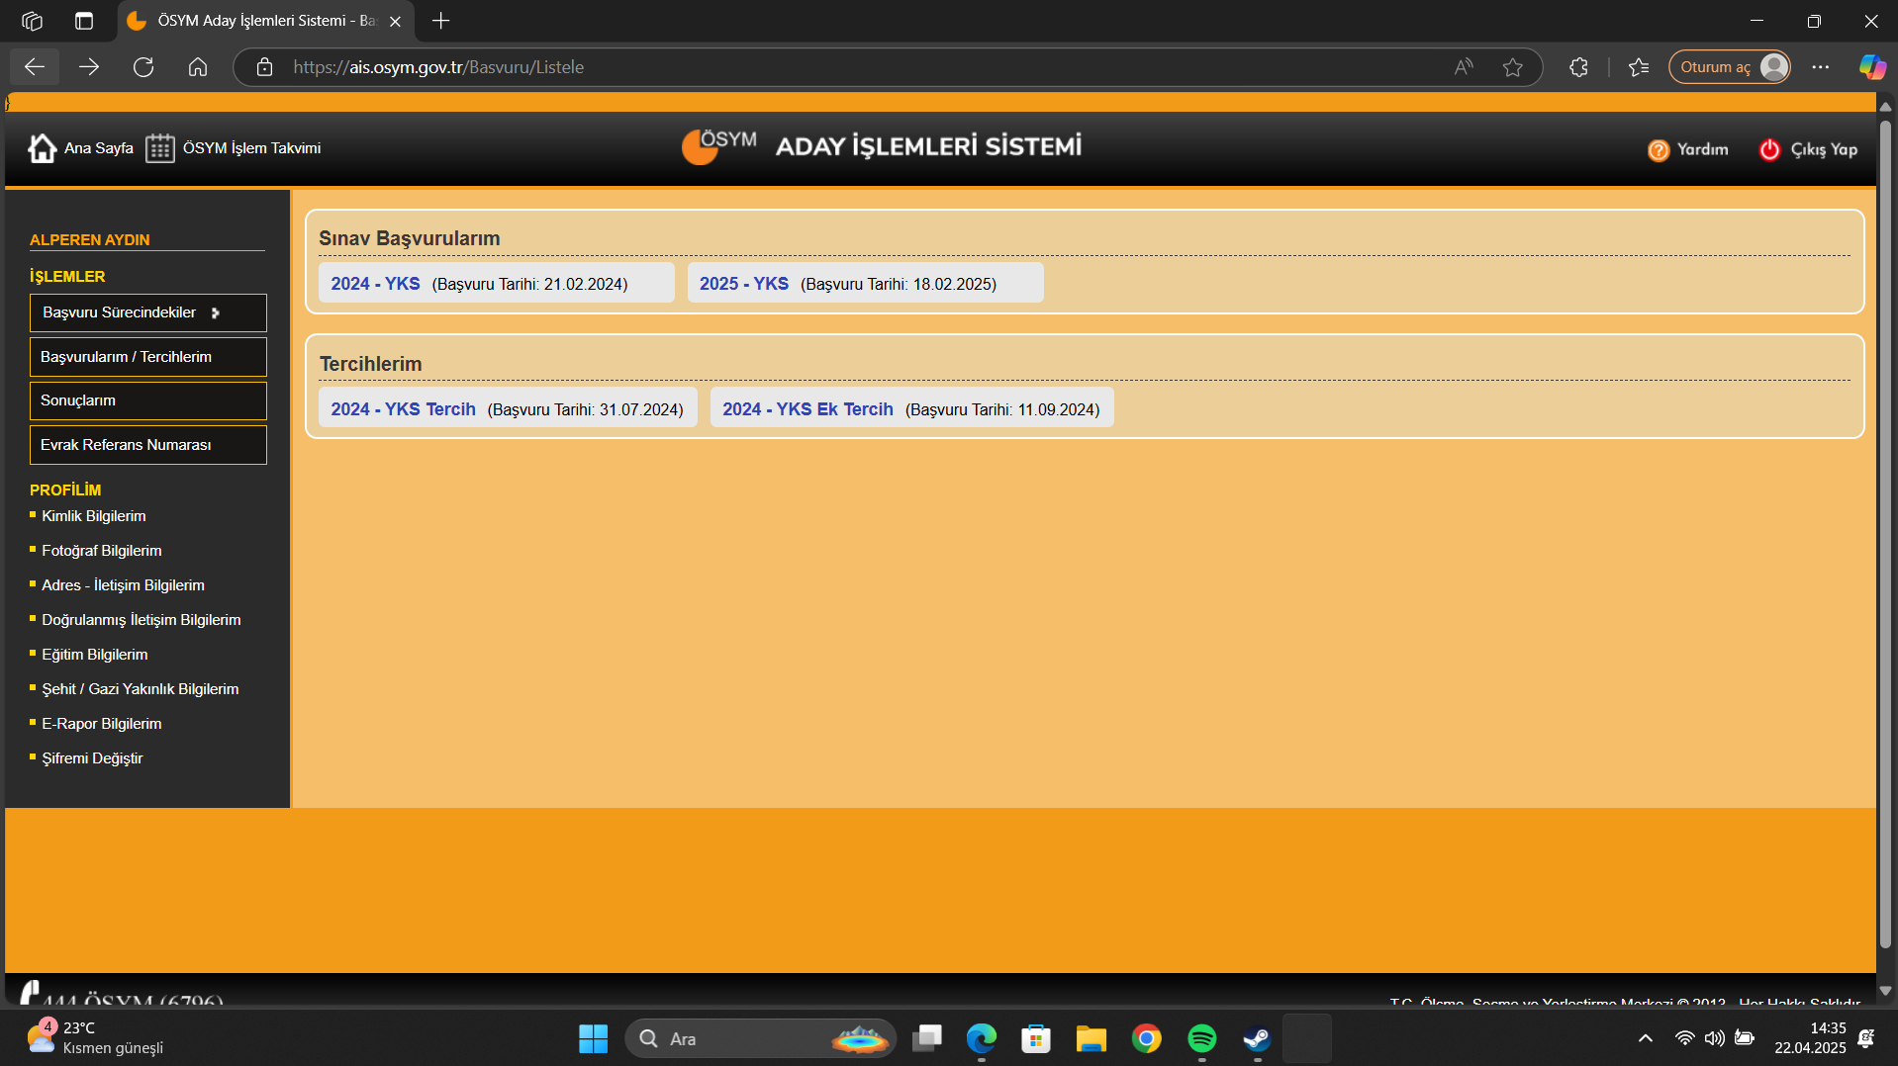Open Kimlik Bilgilerim profile link
This screenshot has width=1898, height=1066.
(94, 516)
